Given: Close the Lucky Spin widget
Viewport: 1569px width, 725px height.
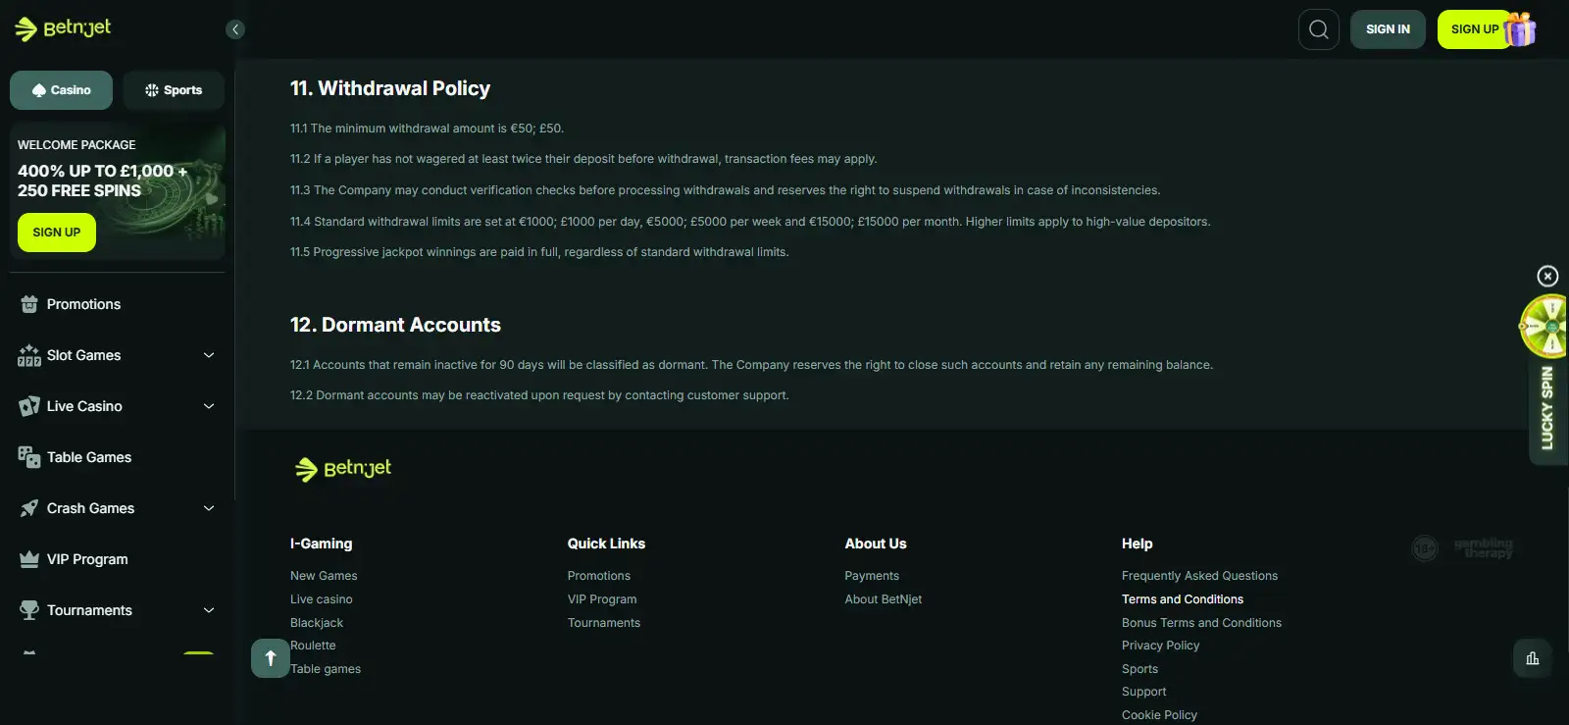Looking at the screenshot, I should coord(1547,277).
